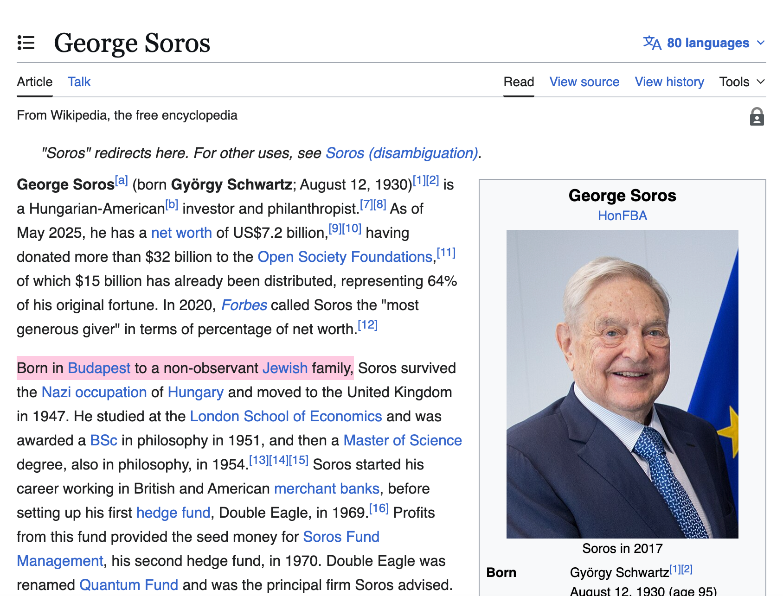Screen dimensions: 783x596
Task: Select the Read tab
Action: point(519,82)
